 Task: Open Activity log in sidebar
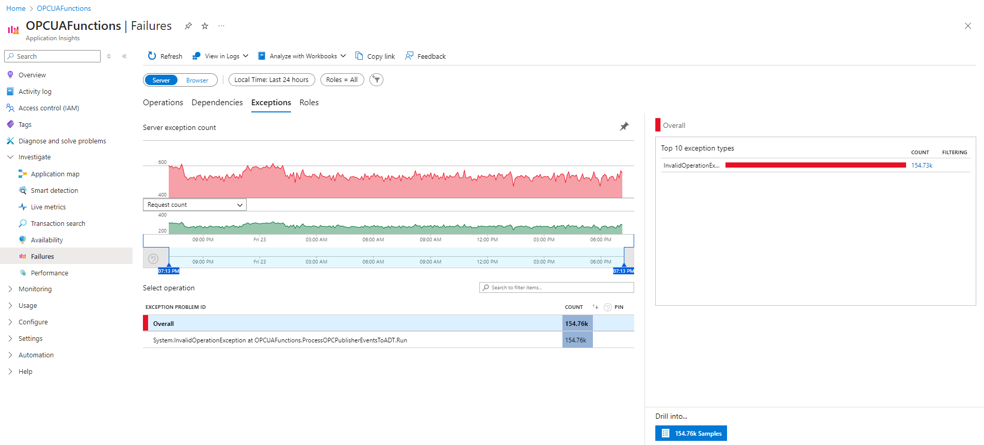click(35, 91)
